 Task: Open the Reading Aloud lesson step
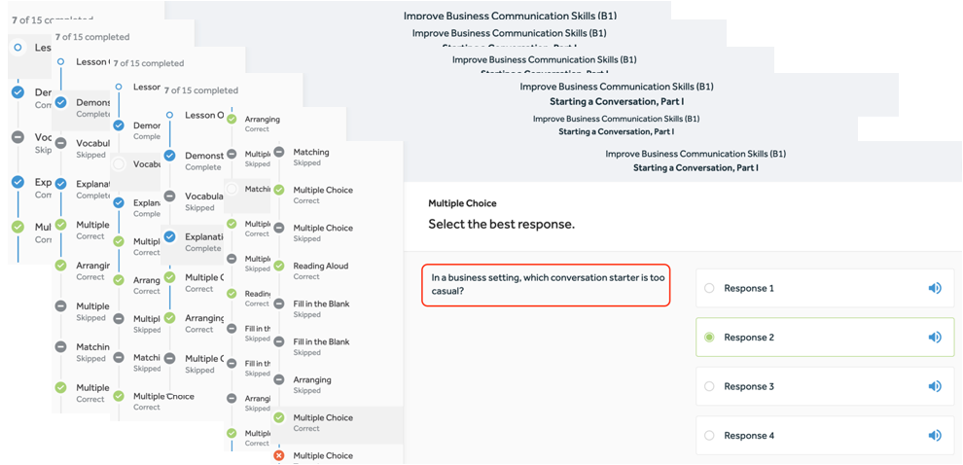320,266
